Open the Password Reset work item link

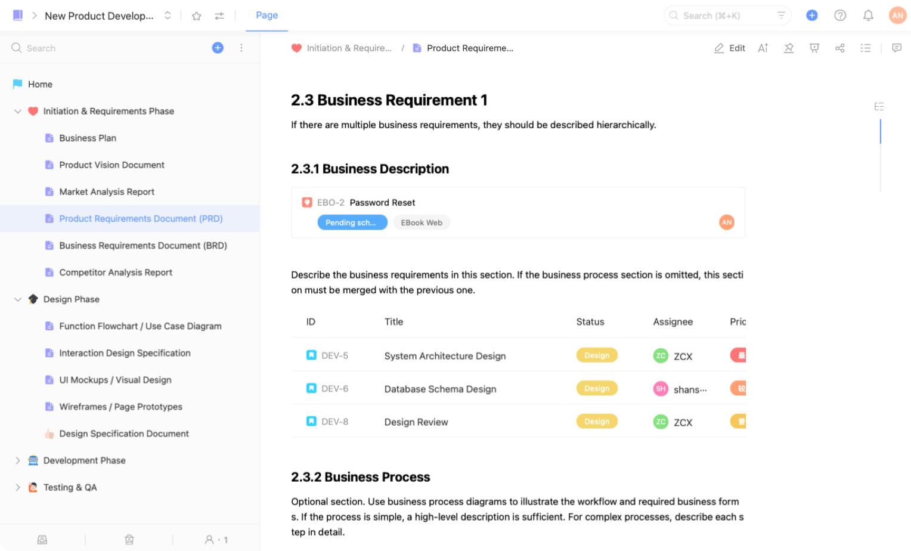point(382,203)
